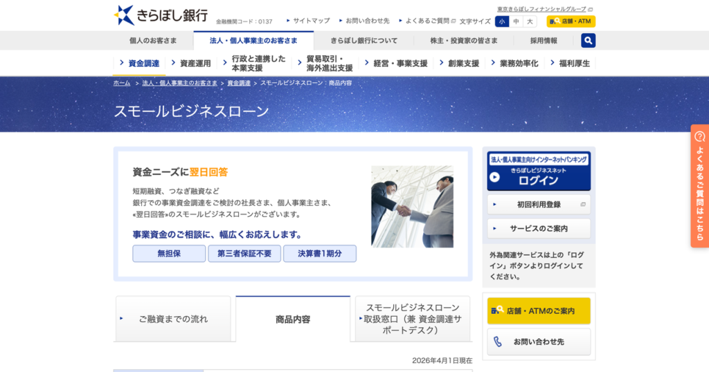Set text size to 中
The image size is (709, 372).
[x=516, y=21]
